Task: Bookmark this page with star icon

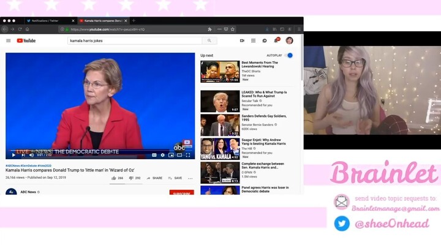Action: tap(233, 29)
